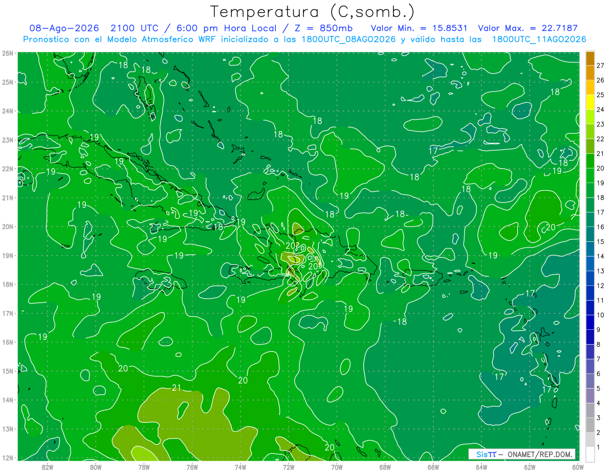The height and width of the screenshot is (474, 614).
Task: Click the "SisTT – ONAMET/REP.DOM." credit box
Action: 522,454
